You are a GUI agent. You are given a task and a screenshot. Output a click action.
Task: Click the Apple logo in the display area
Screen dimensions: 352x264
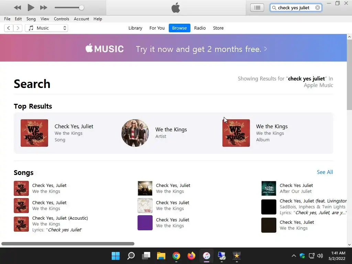[176, 8]
